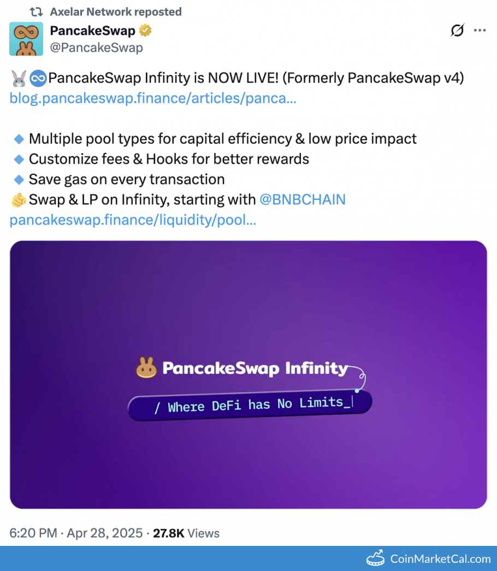Open the pancakeswap.finance/liquidity pool link

(x=133, y=220)
